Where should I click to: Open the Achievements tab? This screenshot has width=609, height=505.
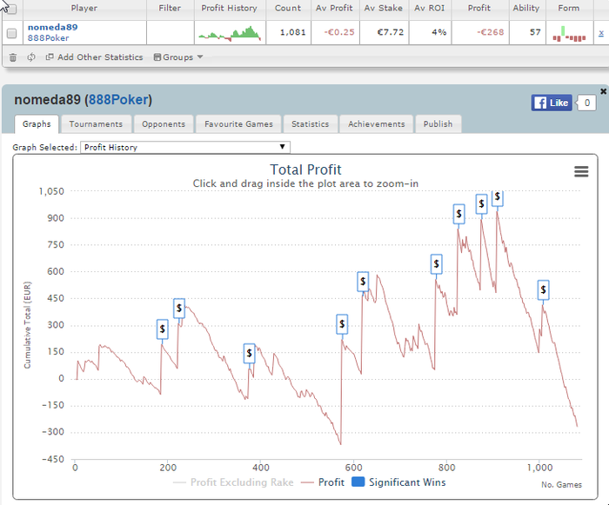(376, 124)
